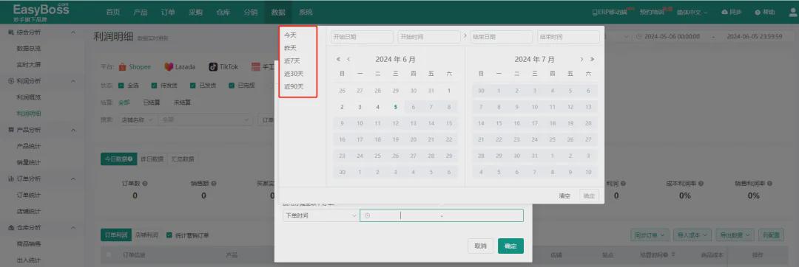Open the 首页 top menu
Image resolution: width=799 pixels, height=267 pixels.
click(113, 13)
